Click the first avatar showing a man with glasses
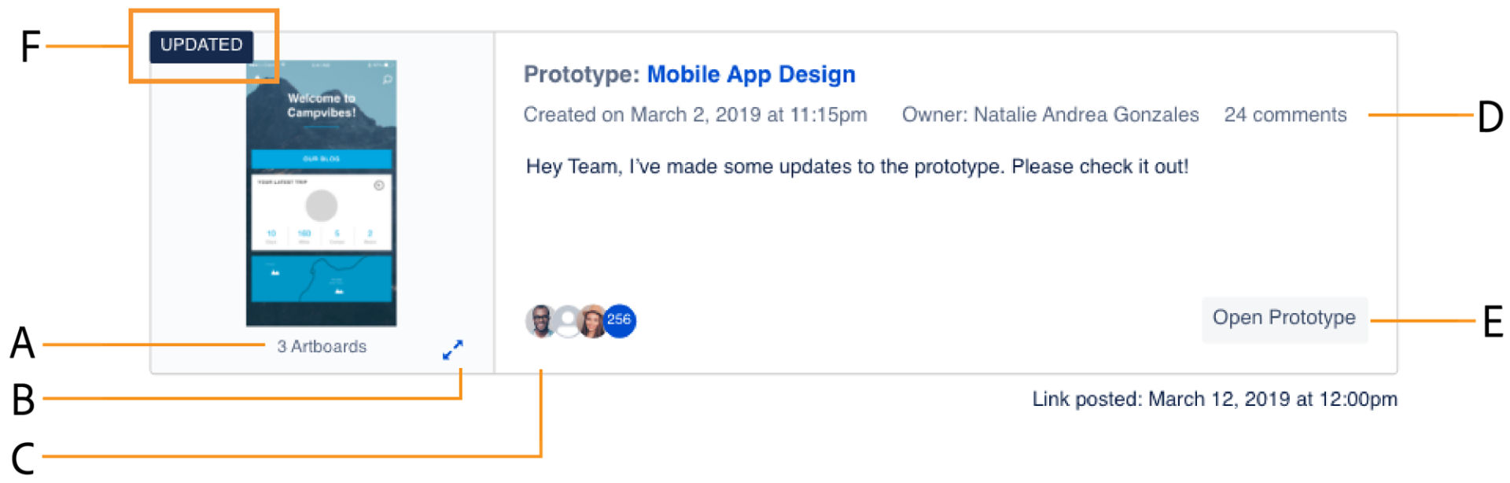This screenshot has height=483, width=1510. click(x=540, y=321)
